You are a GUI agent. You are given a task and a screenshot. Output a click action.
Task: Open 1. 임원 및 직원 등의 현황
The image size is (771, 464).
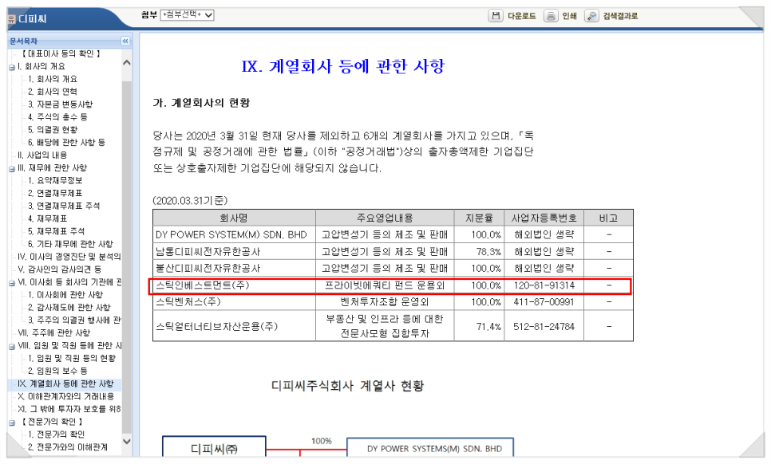tap(72, 359)
